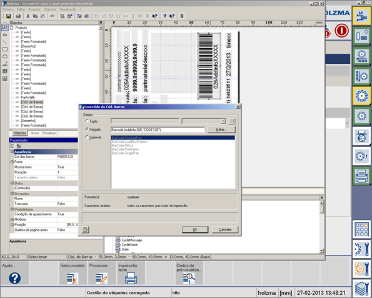The width and height of the screenshot is (372, 298).
Task: Click the CycleMessage entry in bottom list
Action: coord(132,240)
